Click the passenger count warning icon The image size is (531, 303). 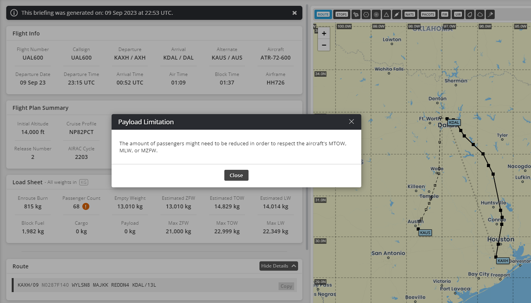tap(86, 206)
